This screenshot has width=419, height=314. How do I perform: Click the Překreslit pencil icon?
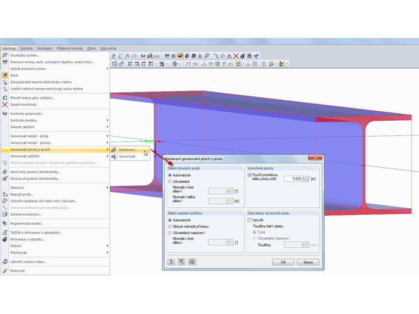click(5, 270)
